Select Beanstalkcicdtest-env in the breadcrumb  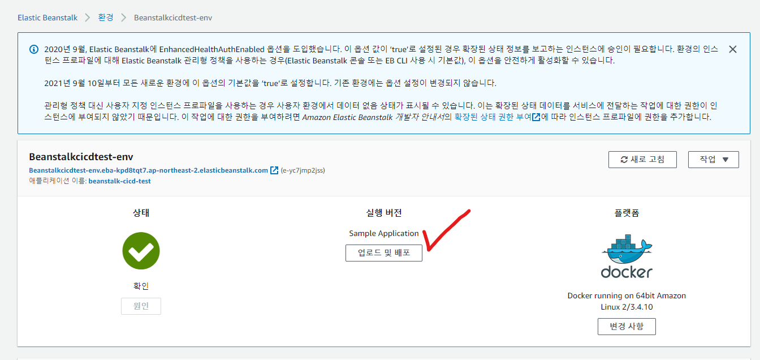pos(173,18)
